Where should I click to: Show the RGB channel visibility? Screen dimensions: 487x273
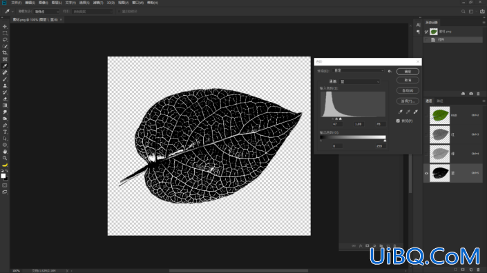click(426, 115)
